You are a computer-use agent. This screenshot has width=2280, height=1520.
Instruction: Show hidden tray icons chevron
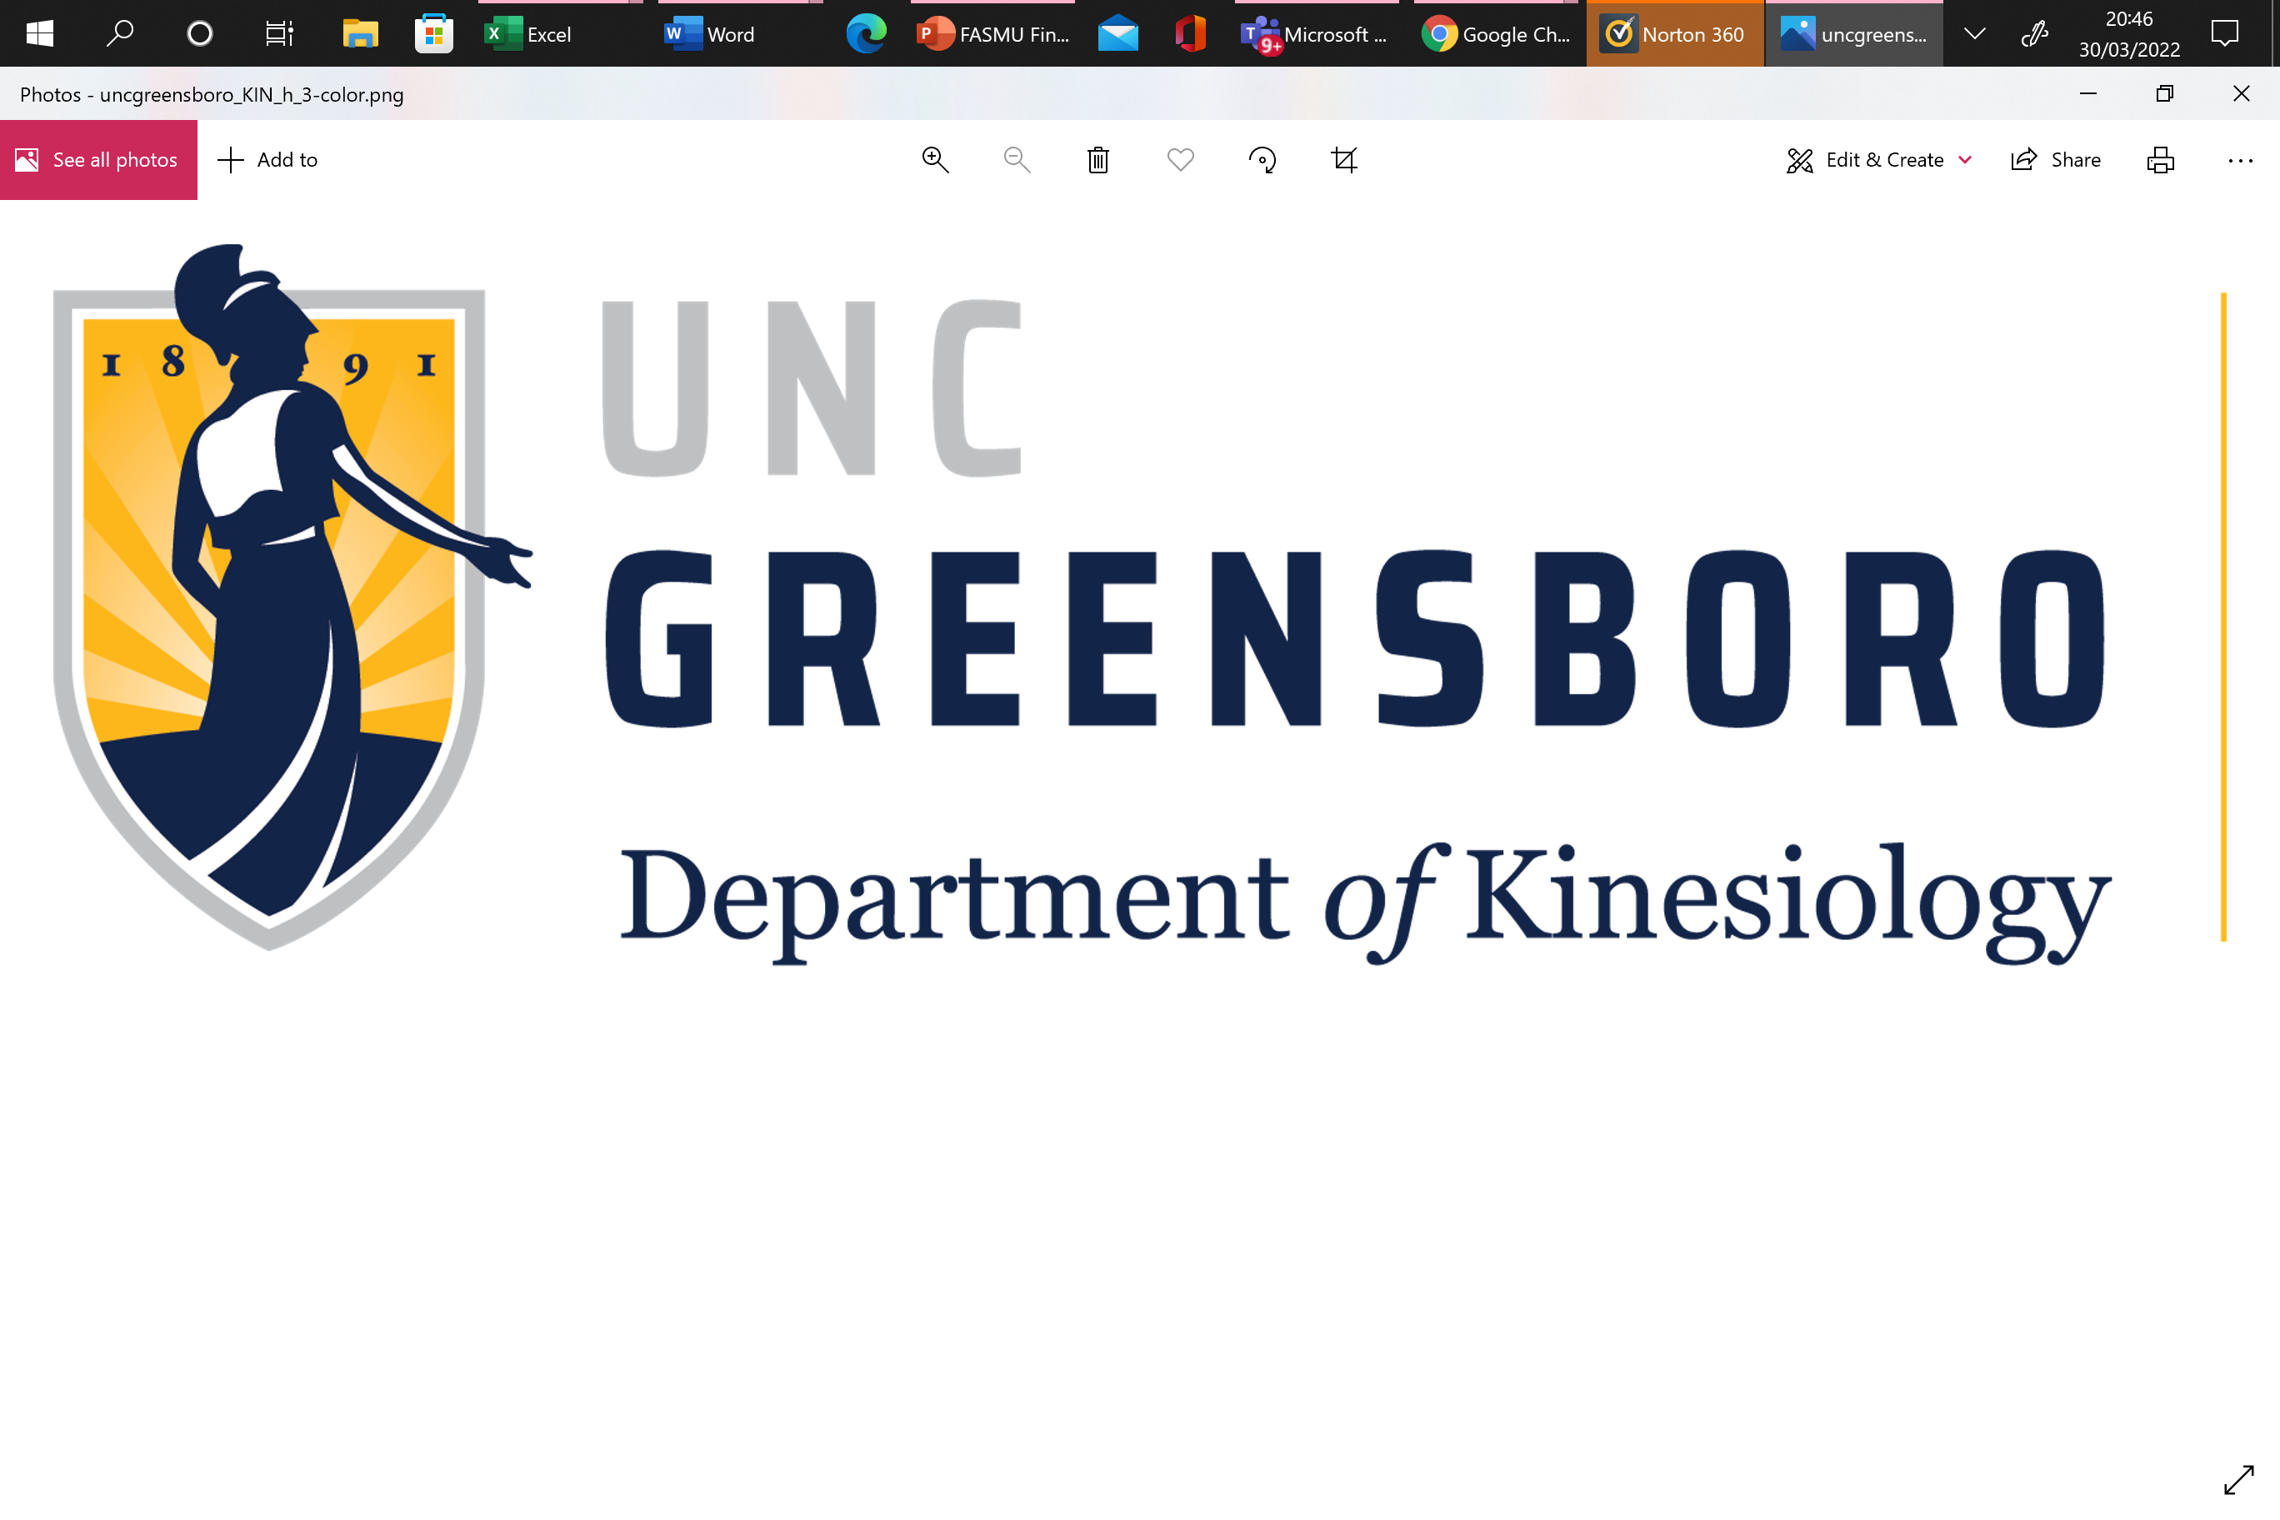tap(1975, 34)
